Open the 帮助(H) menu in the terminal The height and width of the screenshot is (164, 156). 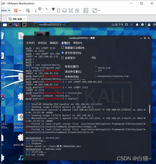[78, 43]
